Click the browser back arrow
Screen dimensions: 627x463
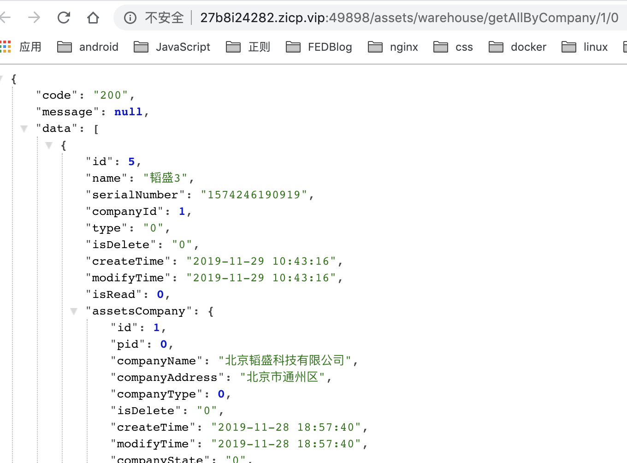click(x=5, y=18)
